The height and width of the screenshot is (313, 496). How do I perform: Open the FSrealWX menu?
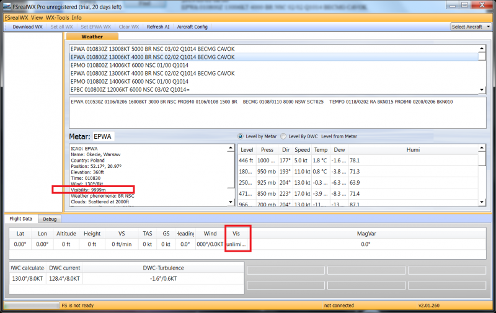click(x=16, y=18)
